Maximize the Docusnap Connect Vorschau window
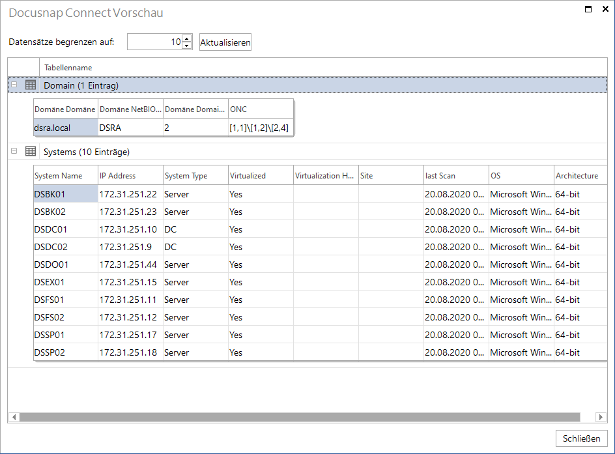615x454 pixels. (588, 9)
